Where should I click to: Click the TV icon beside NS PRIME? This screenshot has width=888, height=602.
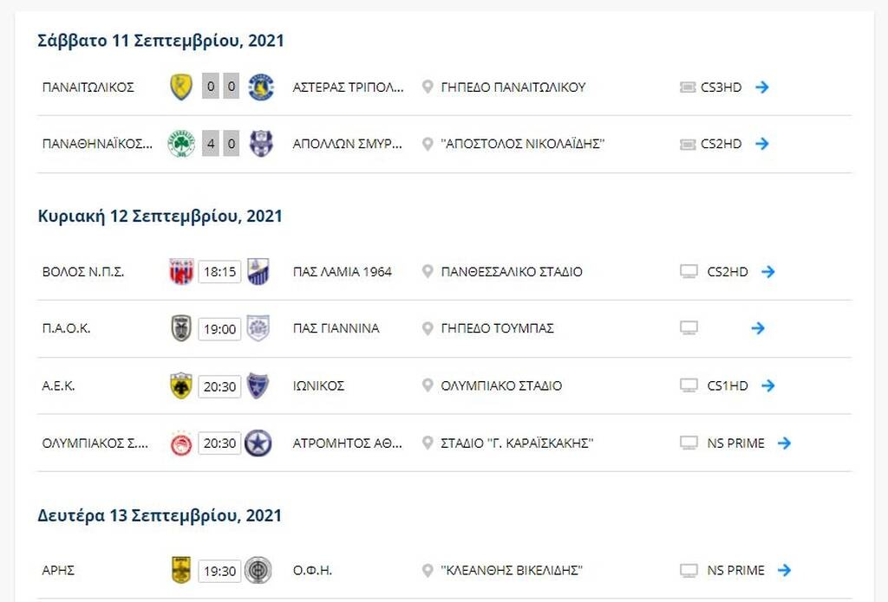click(x=688, y=443)
